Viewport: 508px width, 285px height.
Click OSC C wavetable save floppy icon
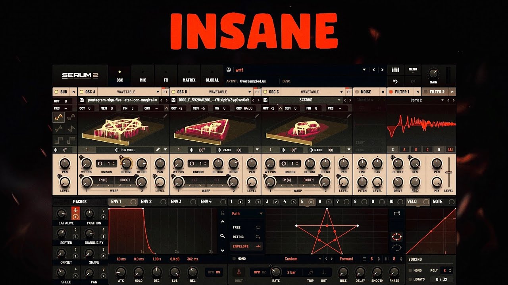(x=266, y=100)
